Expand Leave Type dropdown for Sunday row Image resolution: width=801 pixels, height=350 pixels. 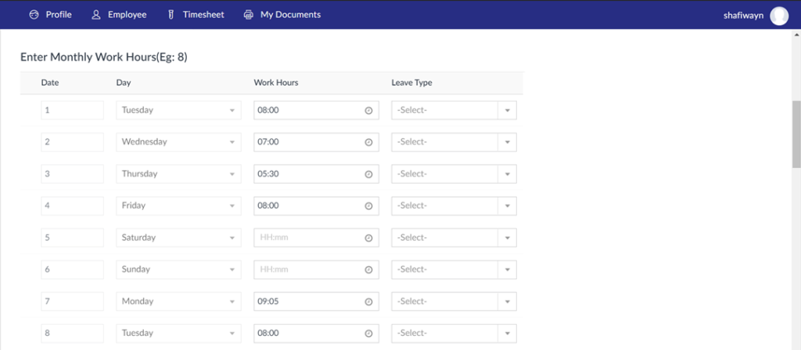507,270
